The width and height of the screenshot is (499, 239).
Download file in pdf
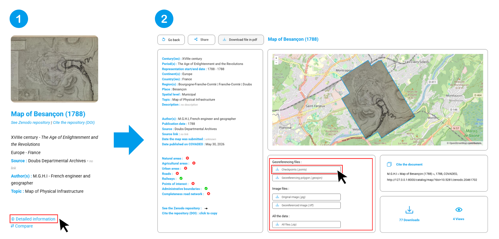[x=241, y=40]
